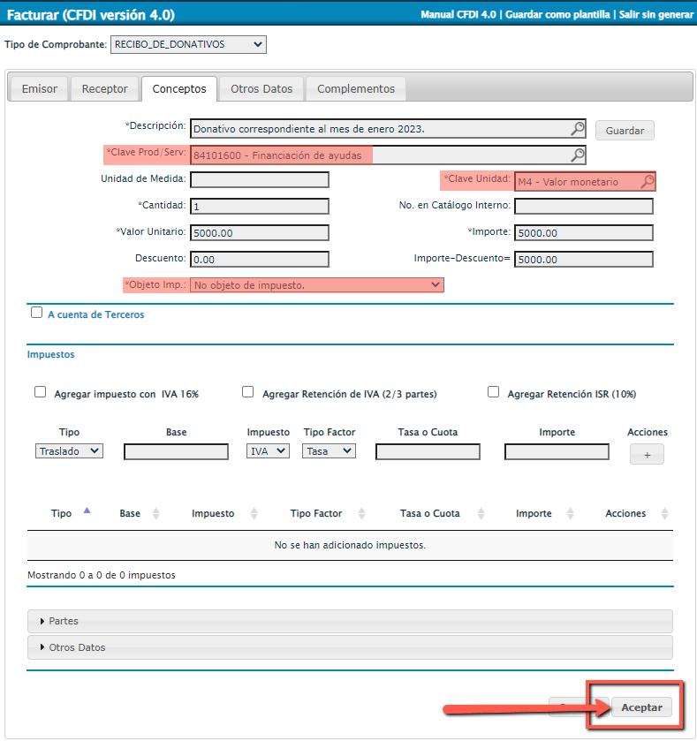Sort the table by Importe column arrows
Screen dimensions: 697x741
coord(572,513)
